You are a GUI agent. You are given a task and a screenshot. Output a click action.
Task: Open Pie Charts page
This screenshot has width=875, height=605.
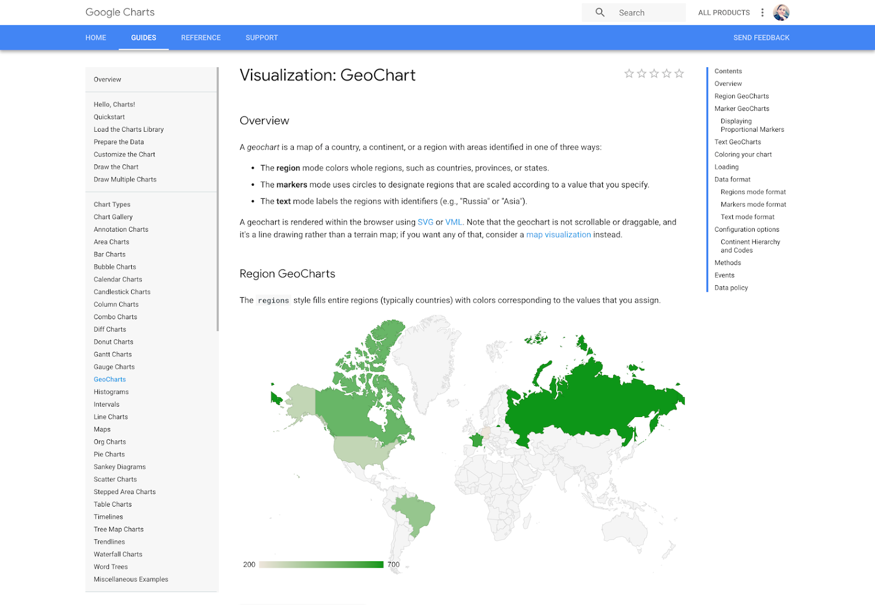click(x=109, y=455)
